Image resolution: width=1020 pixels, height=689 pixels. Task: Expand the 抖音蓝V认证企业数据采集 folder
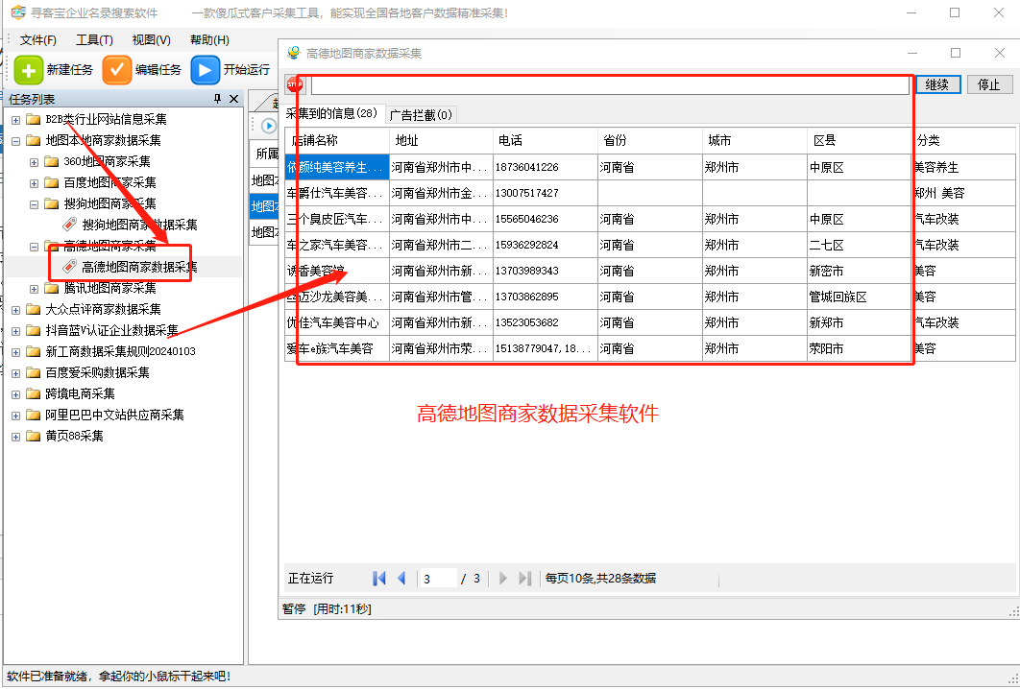pyautogui.click(x=16, y=331)
